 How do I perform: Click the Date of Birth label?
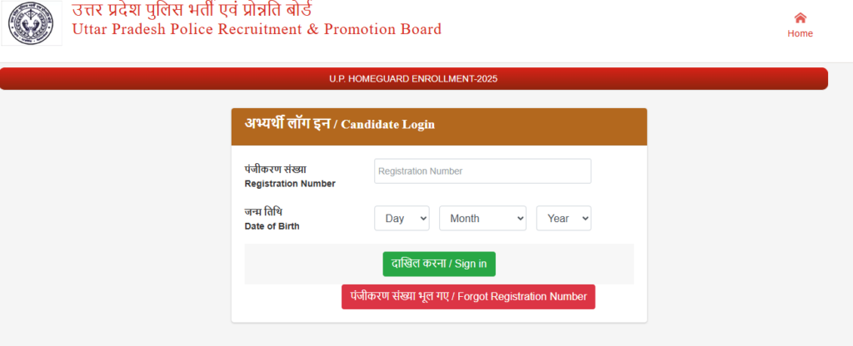[272, 226]
